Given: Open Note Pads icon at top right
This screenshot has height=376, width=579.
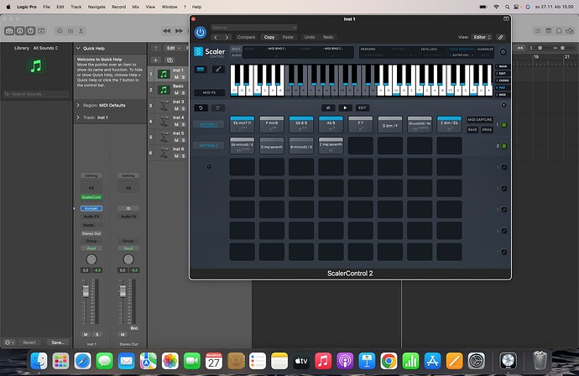Looking at the screenshot, I should tap(548, 31).
